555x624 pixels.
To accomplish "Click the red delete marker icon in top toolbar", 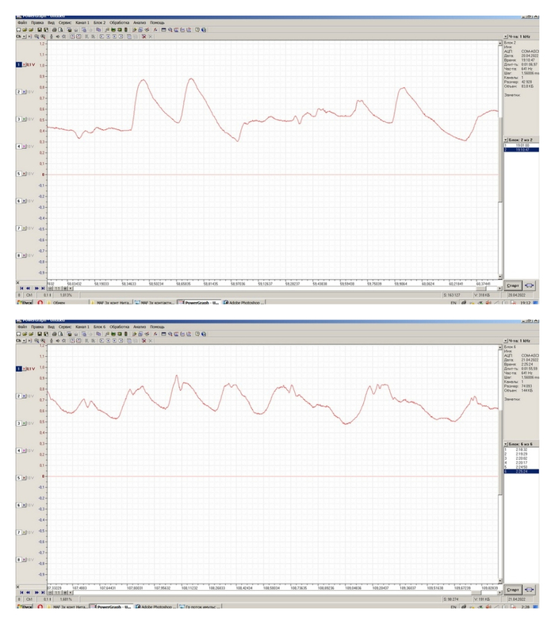I will tap(144, 36).
